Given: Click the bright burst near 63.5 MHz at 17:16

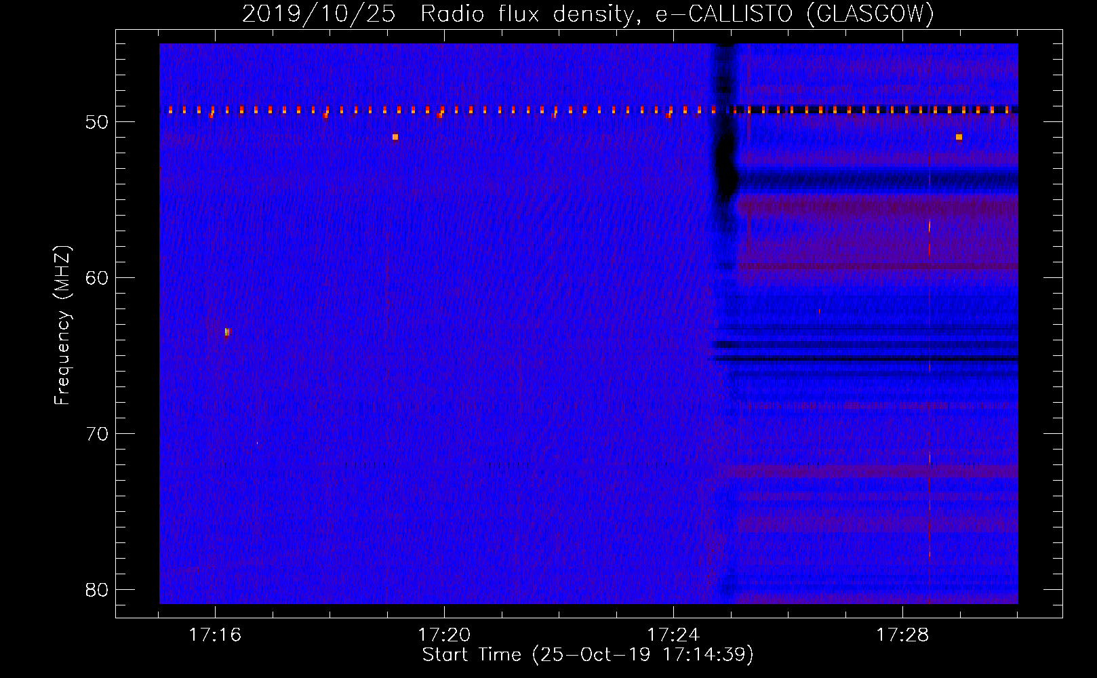Looking at the screenshot, I should click(x=227, y=332).
